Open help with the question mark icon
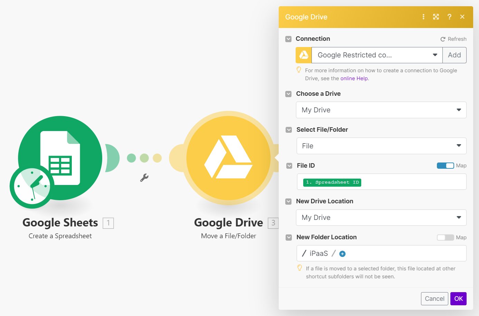Image resolution: width=479 pixels, height=316 pixels. point(449,17)
